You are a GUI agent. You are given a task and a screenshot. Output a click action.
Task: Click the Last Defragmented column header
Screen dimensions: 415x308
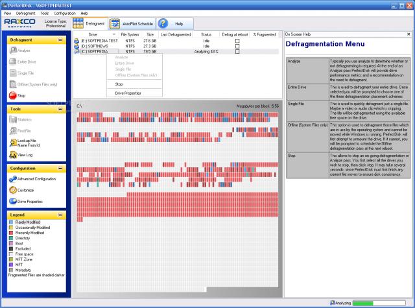(x=176, y=34)
